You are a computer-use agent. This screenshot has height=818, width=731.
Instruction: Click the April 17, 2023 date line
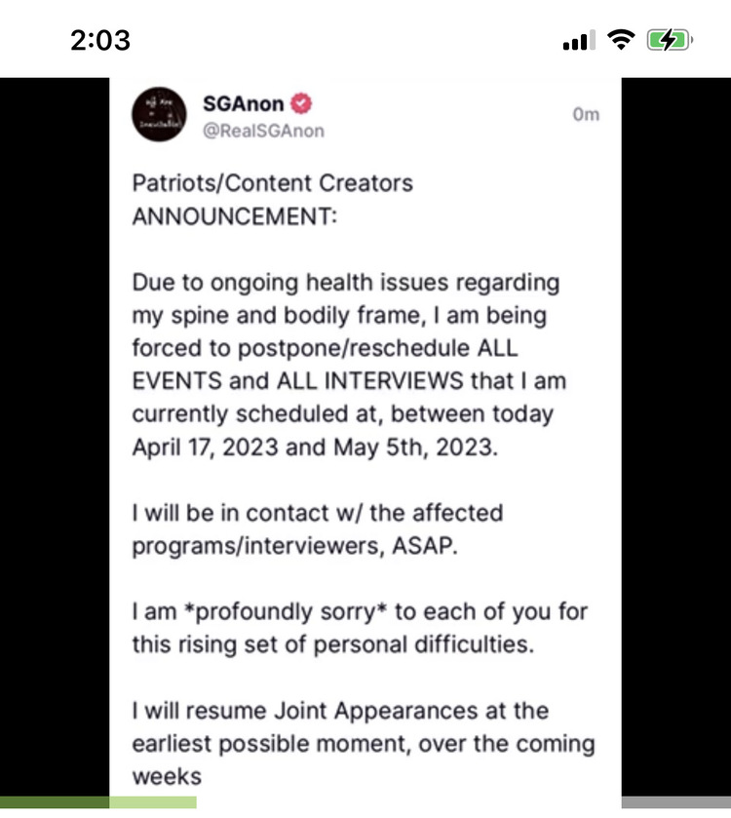[315, 448]
